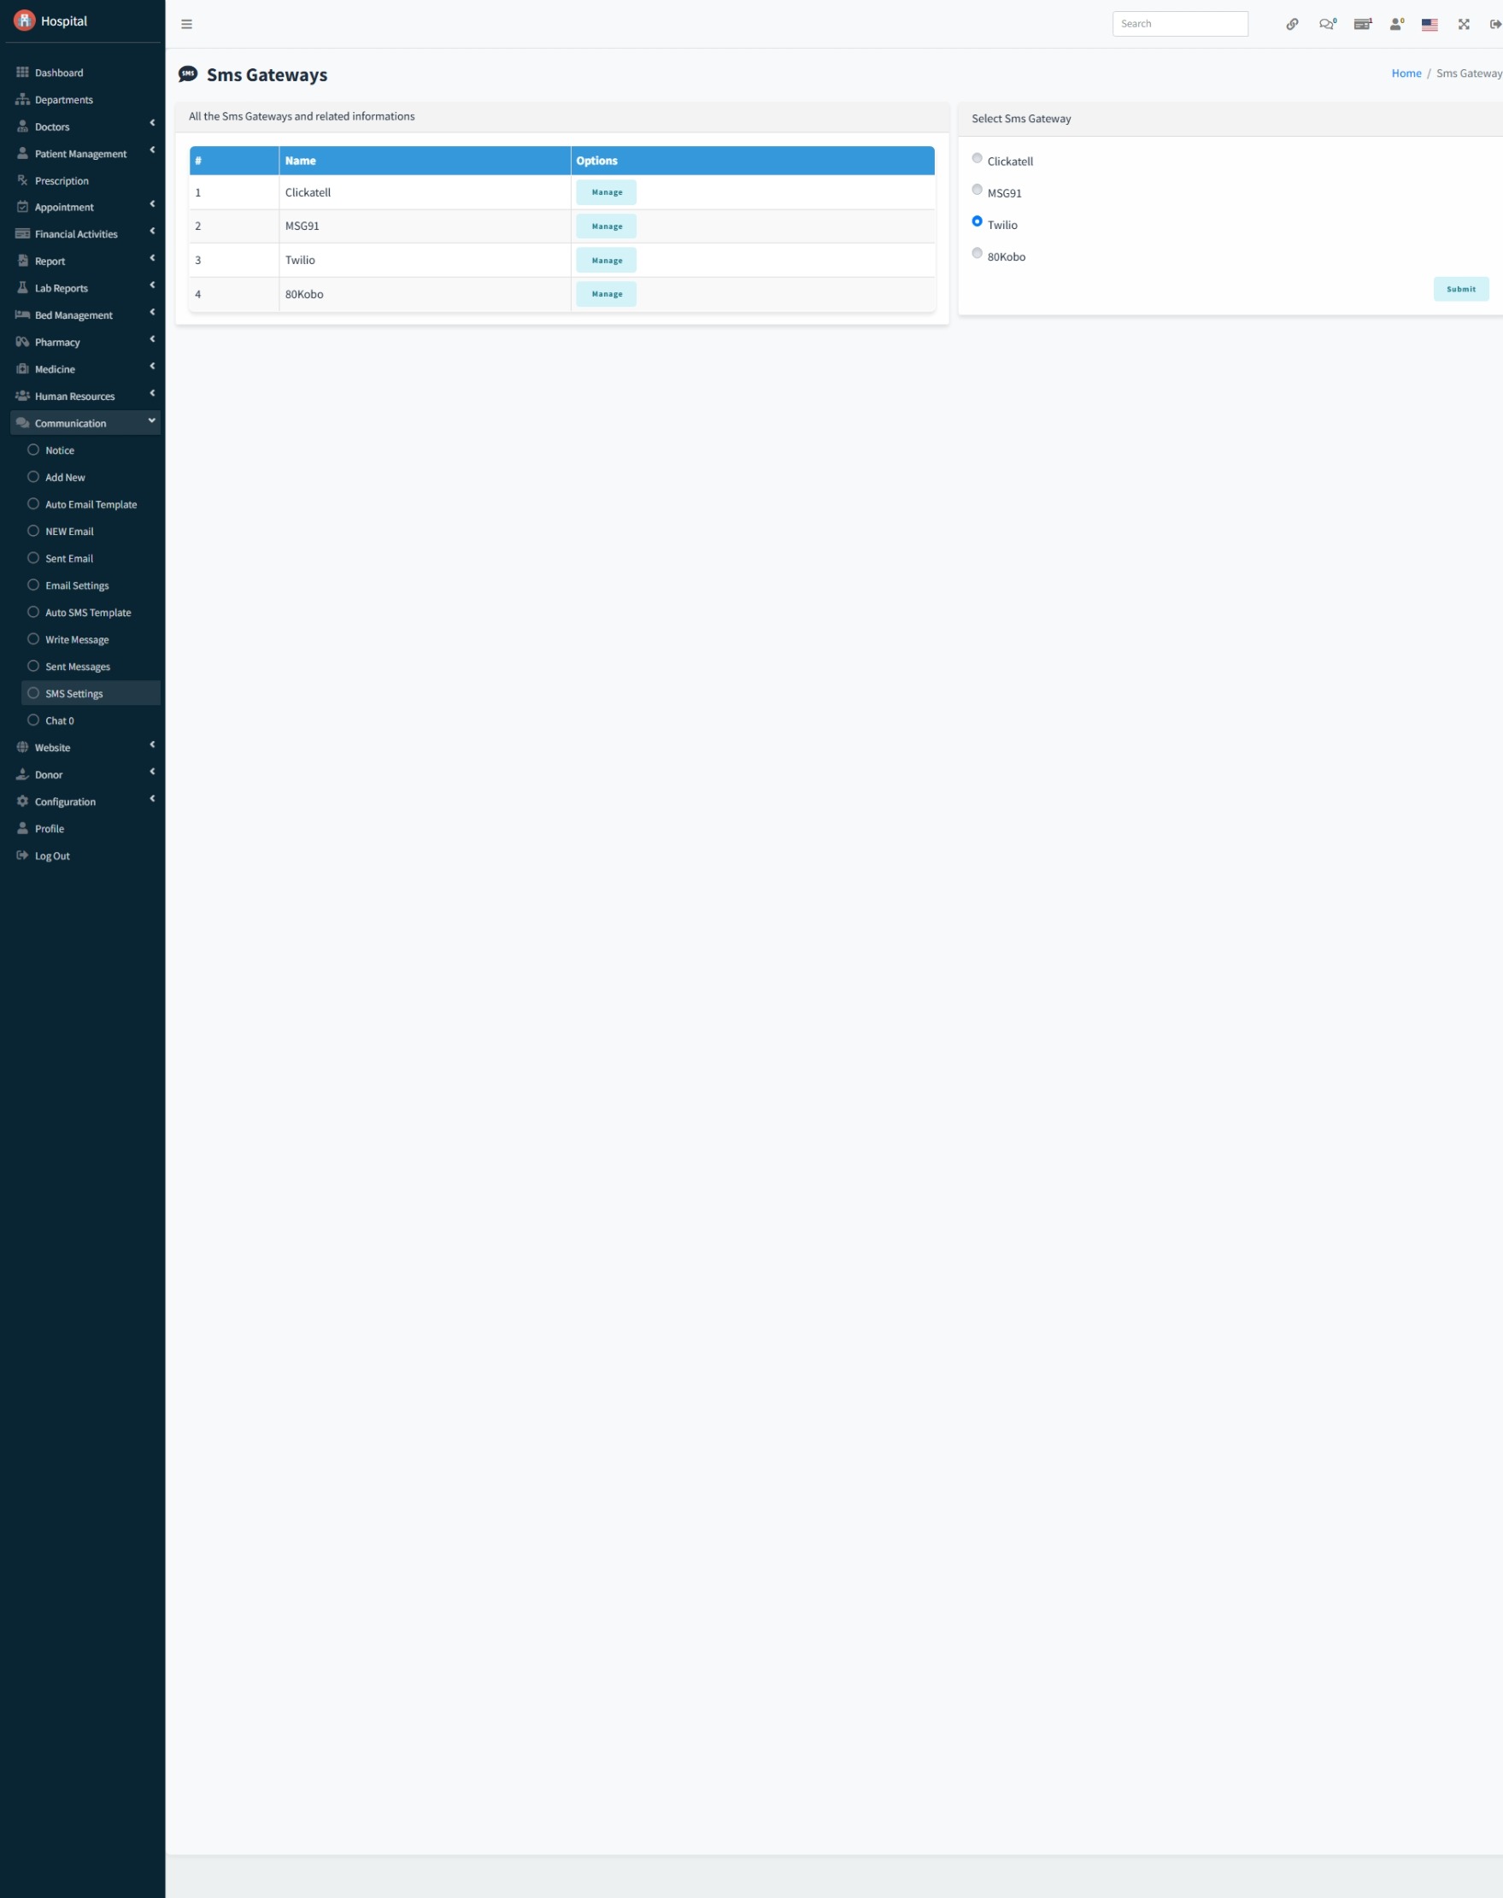1503x1898 pixels.
Task: Click the Options column header
Action: (x=753, y=161)
